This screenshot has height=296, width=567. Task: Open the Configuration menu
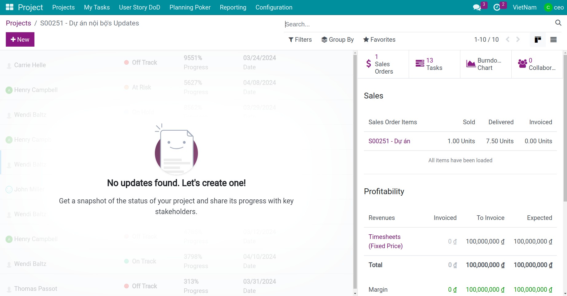[274, 7]
